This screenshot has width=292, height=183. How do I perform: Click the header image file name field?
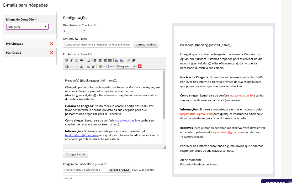[x=86, y=170]
